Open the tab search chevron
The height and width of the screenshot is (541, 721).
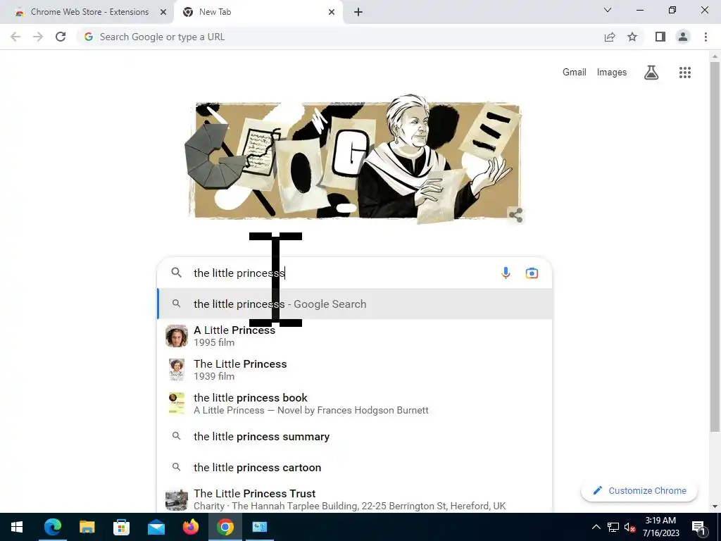608,10
